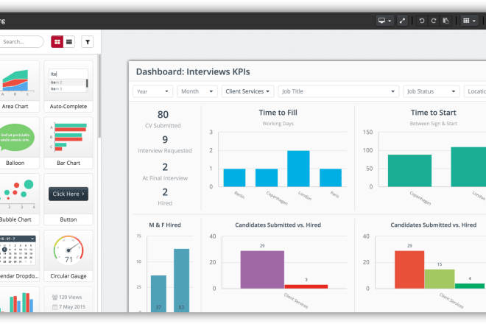Select the Auto-Complete widget thumbnail
486x324 pixels.
pyautogui.click(x=68, y=86)
